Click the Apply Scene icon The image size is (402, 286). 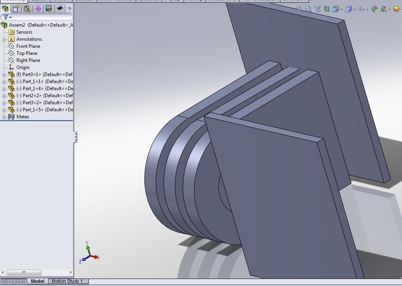384,9
